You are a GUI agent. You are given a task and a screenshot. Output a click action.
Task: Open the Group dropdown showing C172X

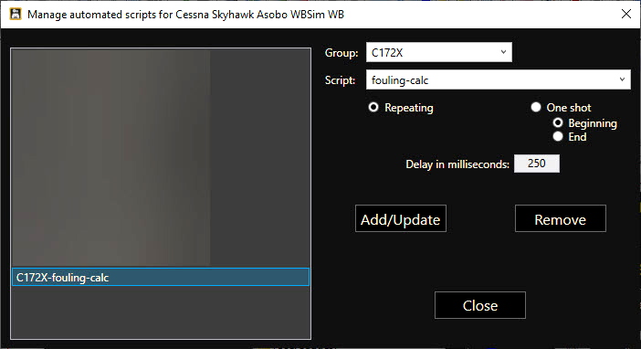coord(438,52)
